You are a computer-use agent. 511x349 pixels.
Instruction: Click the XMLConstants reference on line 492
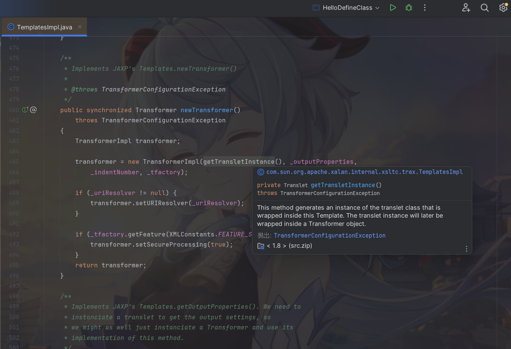(192, 235)
